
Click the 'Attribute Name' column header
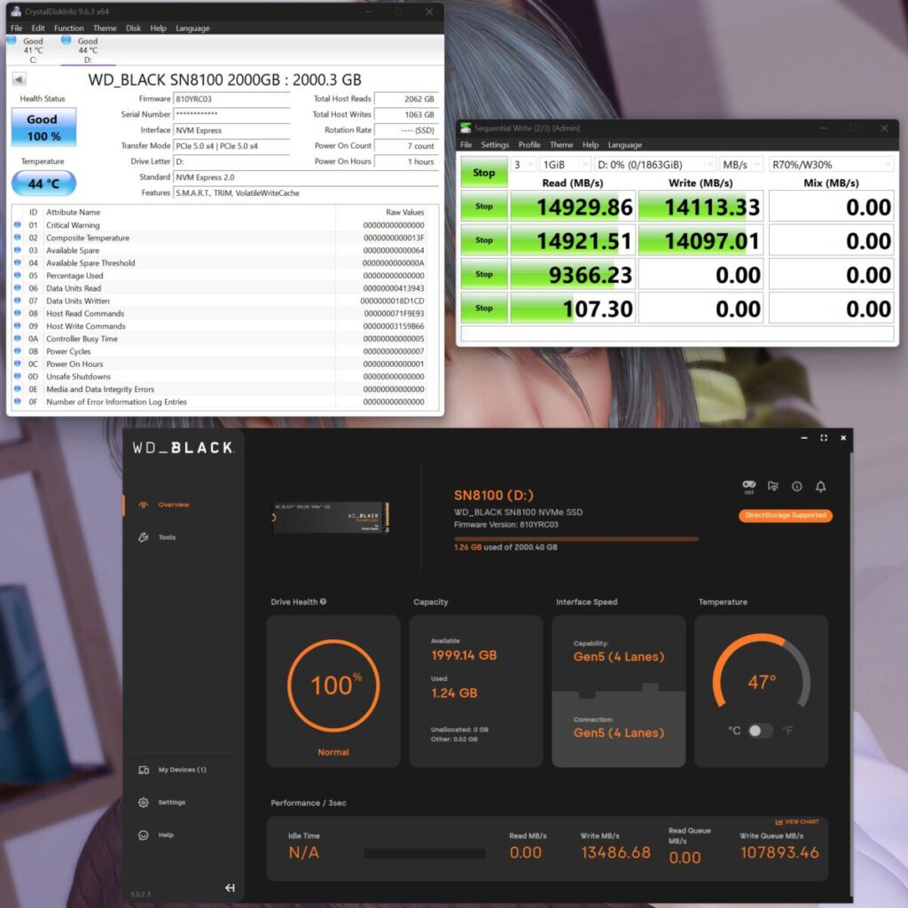click(x=73, y=212)
